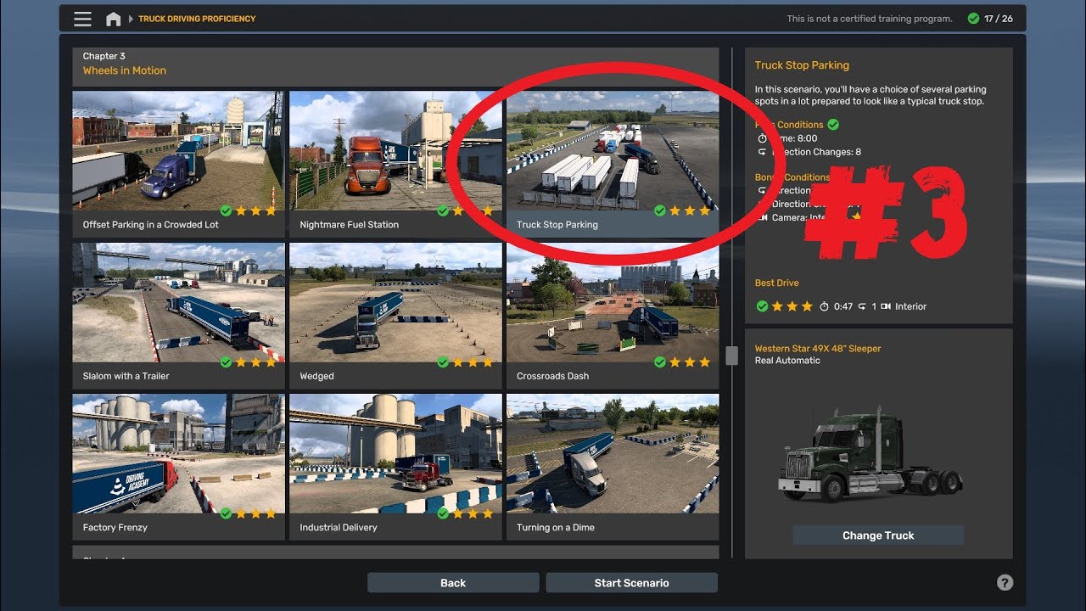1086x611 pixels.
Task: Click the green checkmark on Wedged tile
Action: click(443, 362)
